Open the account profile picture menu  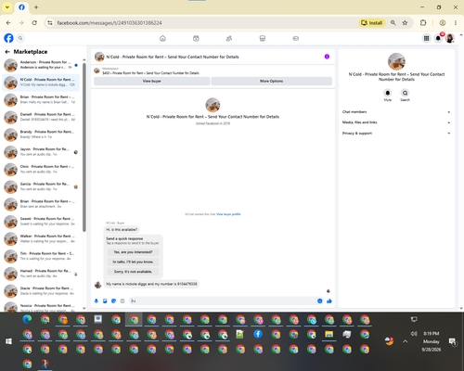coord(450,38)
